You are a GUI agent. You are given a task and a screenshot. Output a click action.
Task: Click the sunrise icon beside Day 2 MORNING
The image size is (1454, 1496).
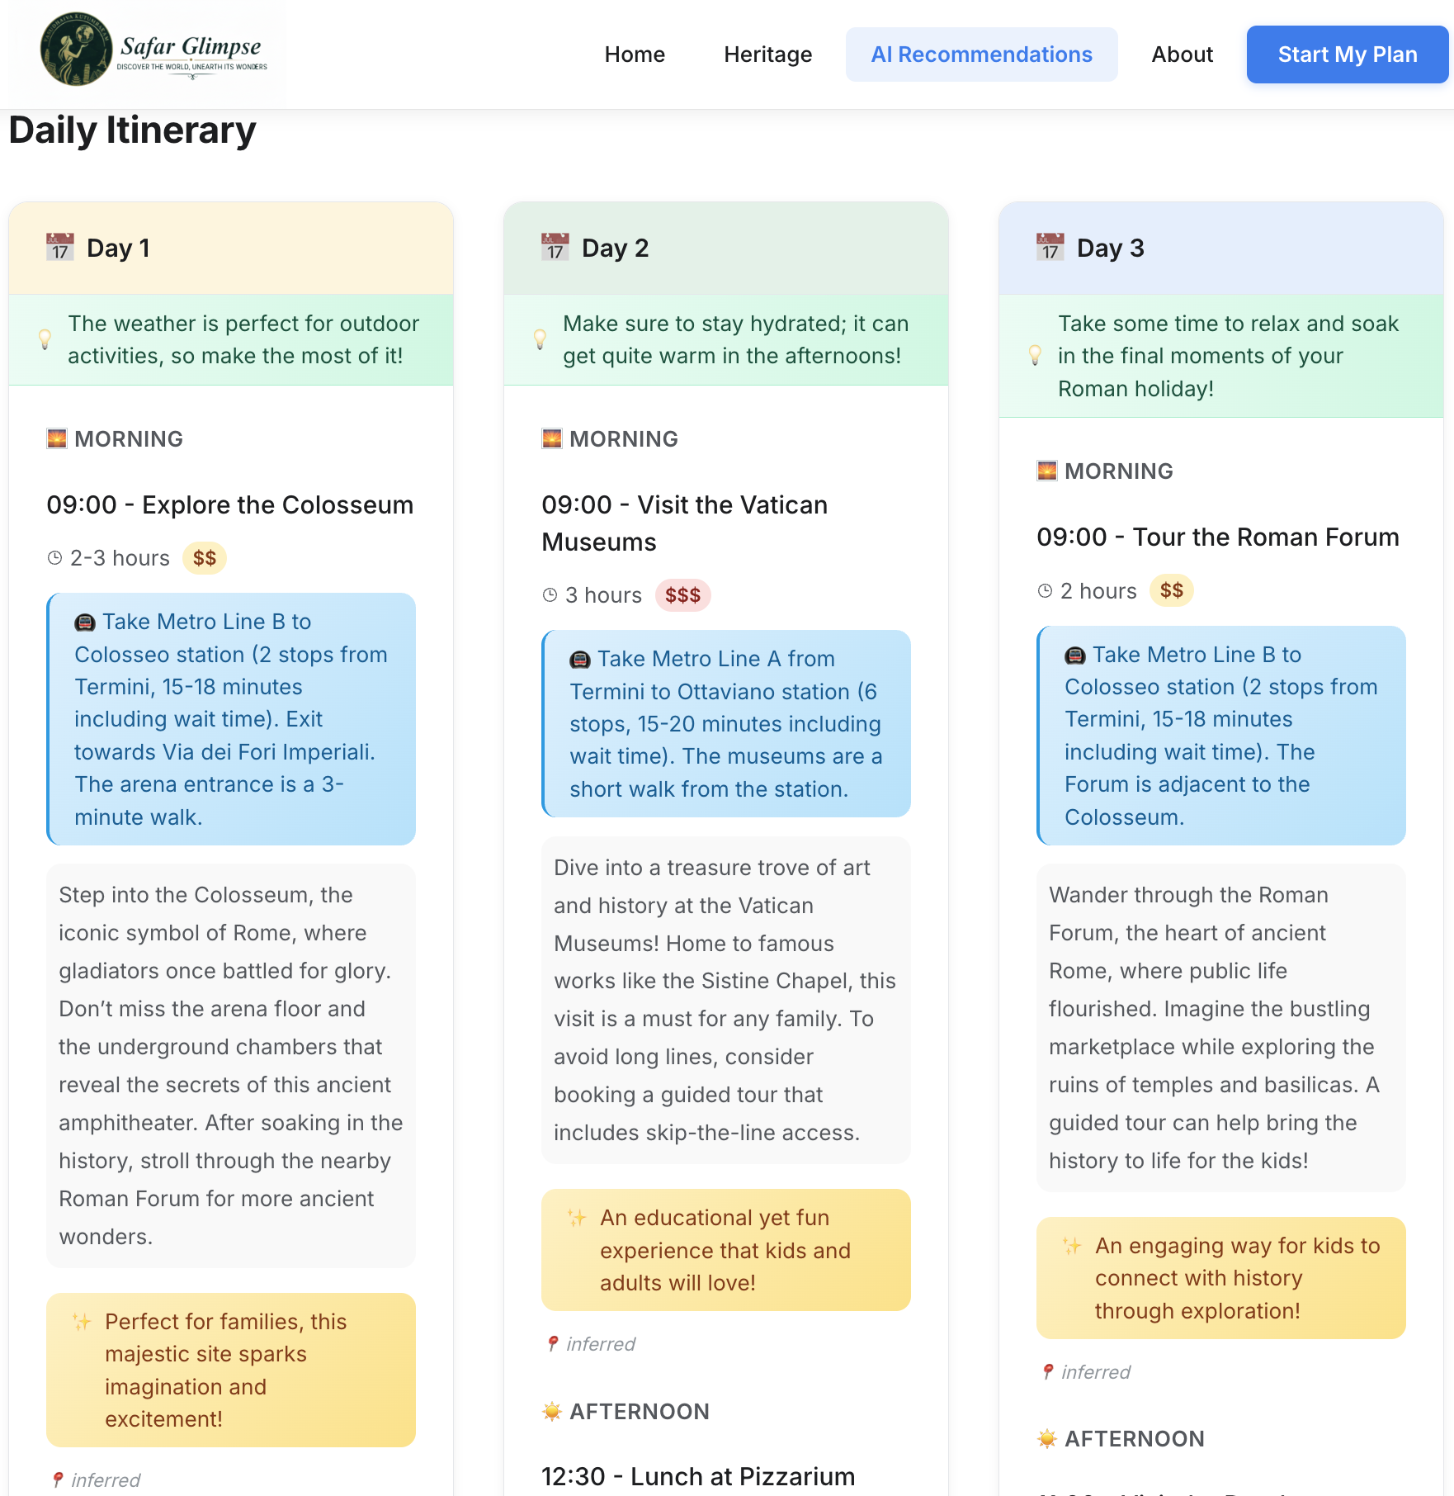(x=550, y=438)
